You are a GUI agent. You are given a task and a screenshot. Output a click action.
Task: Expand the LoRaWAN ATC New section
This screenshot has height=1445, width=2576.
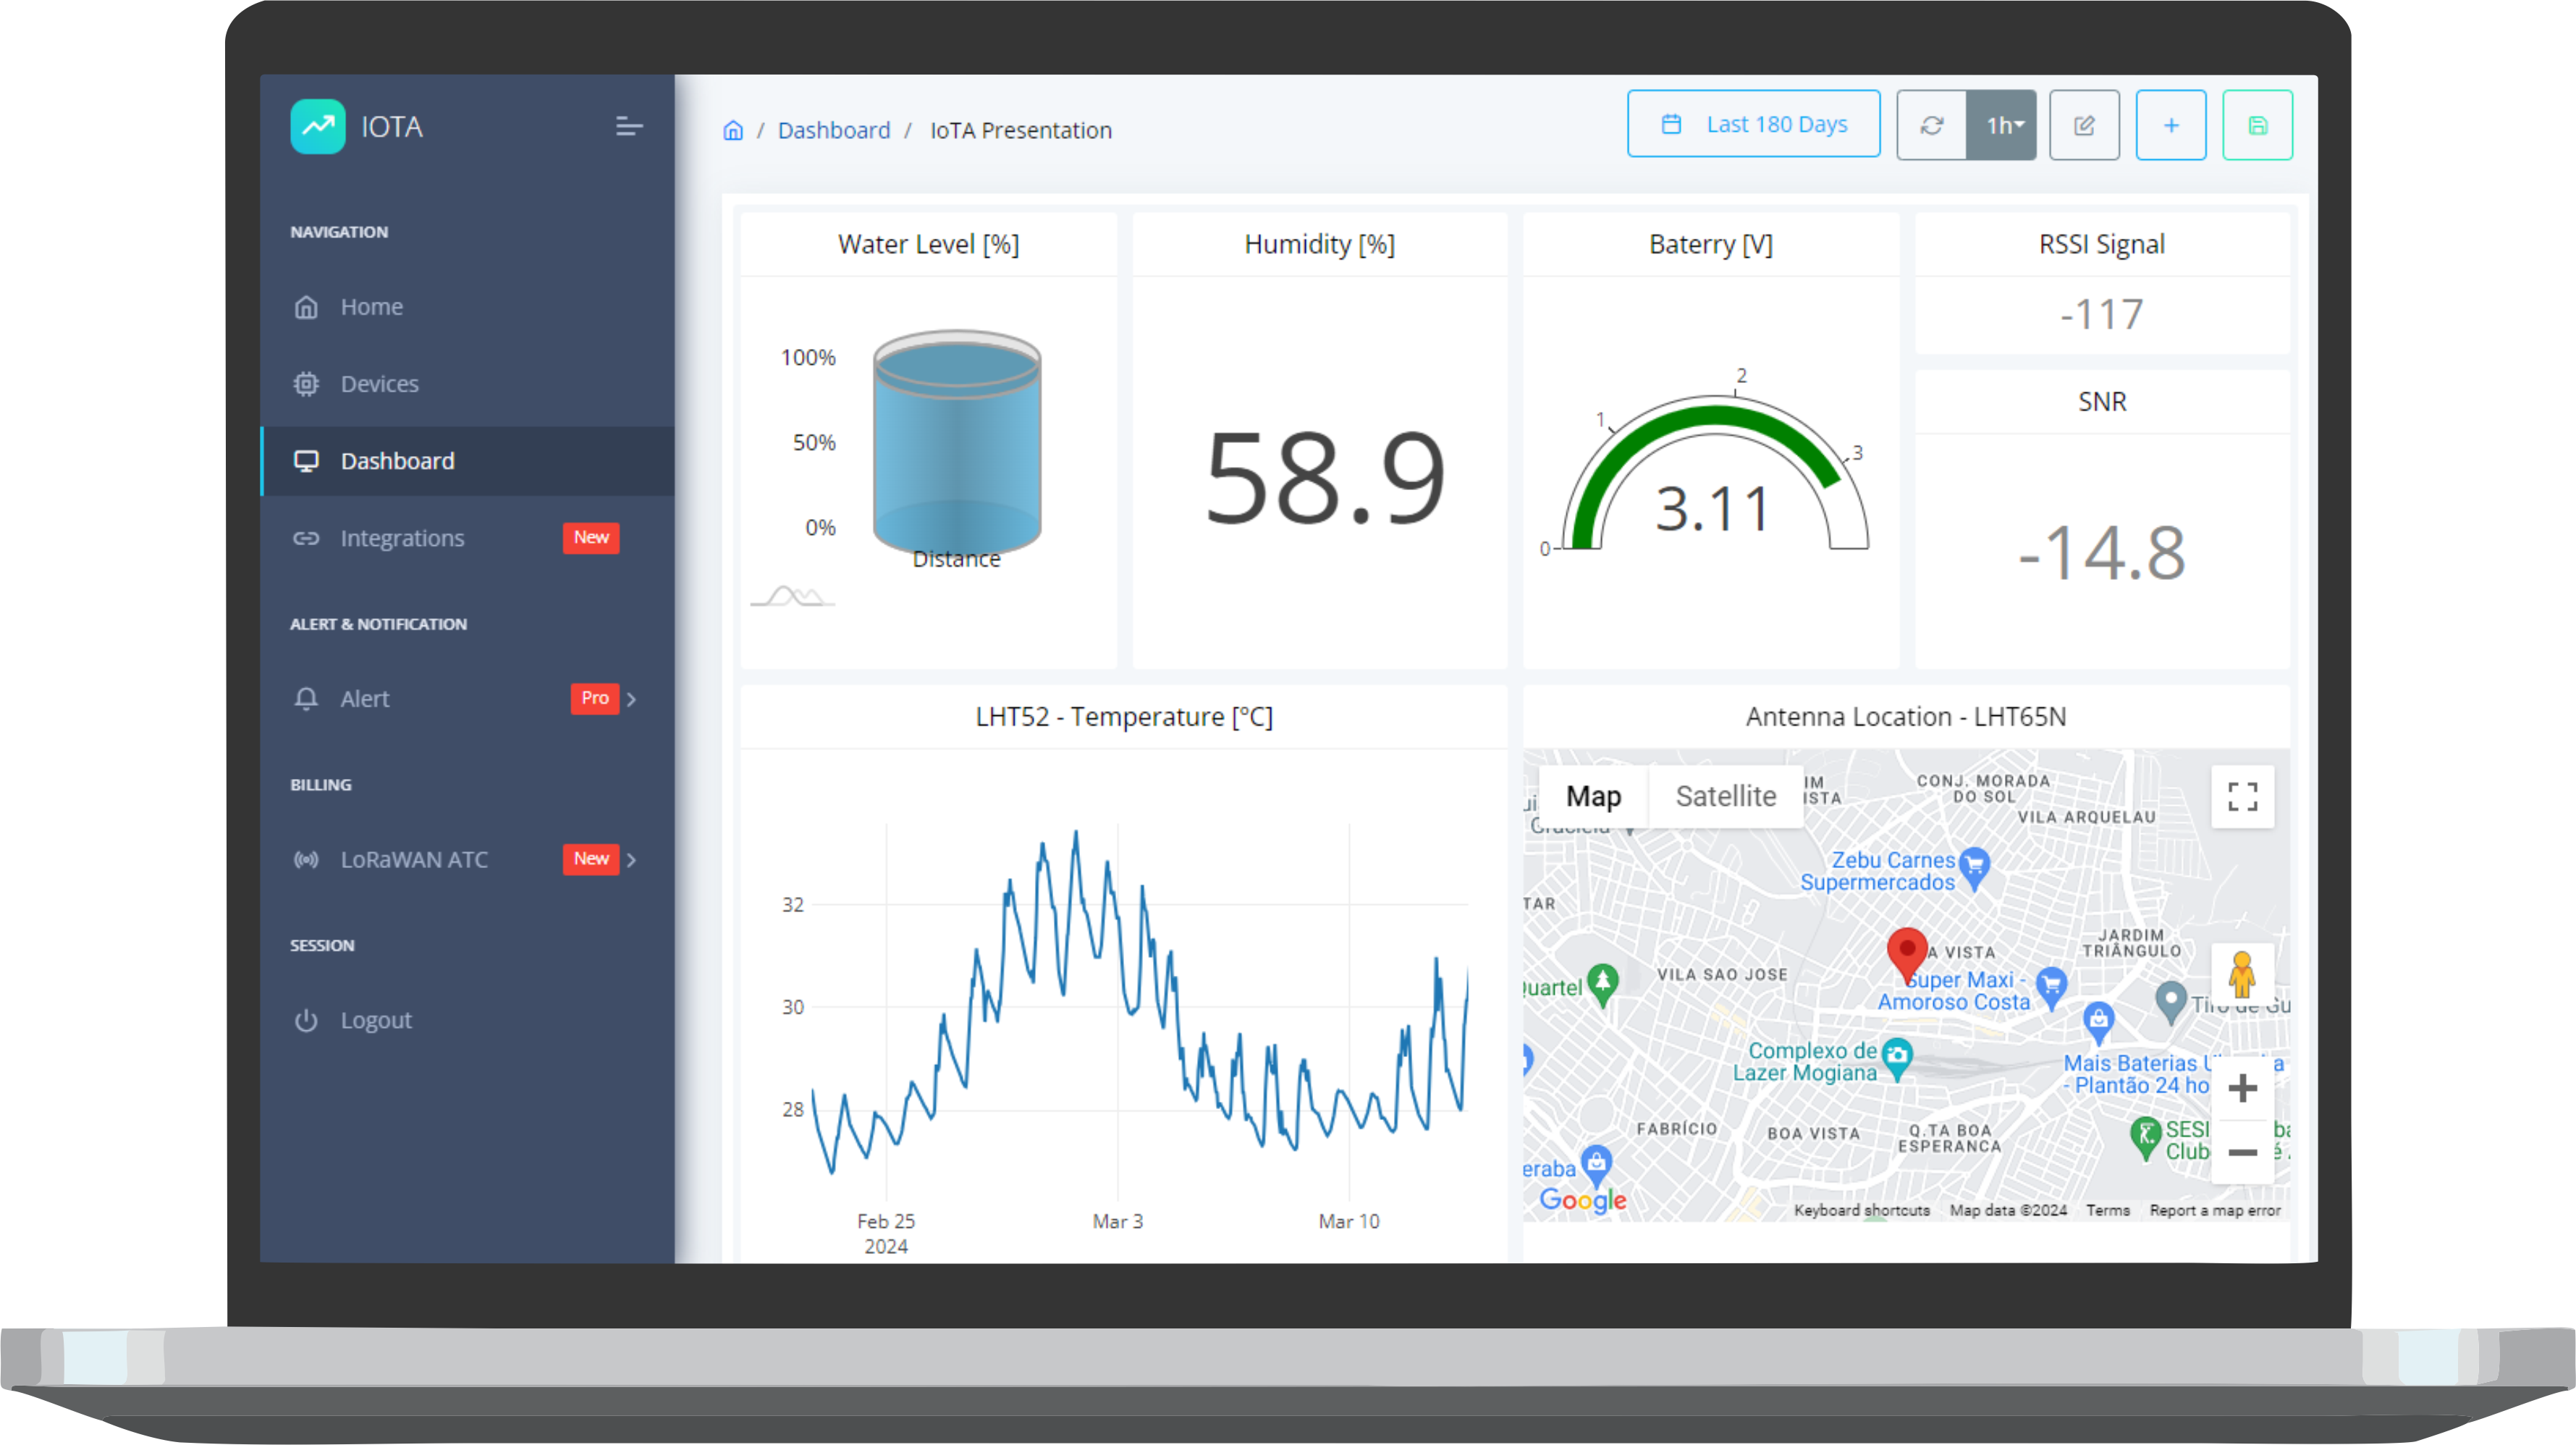(632, 858)
